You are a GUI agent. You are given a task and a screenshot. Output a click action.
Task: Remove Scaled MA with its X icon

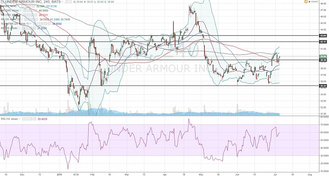tap(49, 24)
